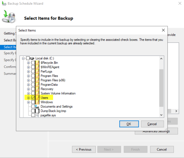Collapse the Local disk (C:) tree node

(23, 58)
